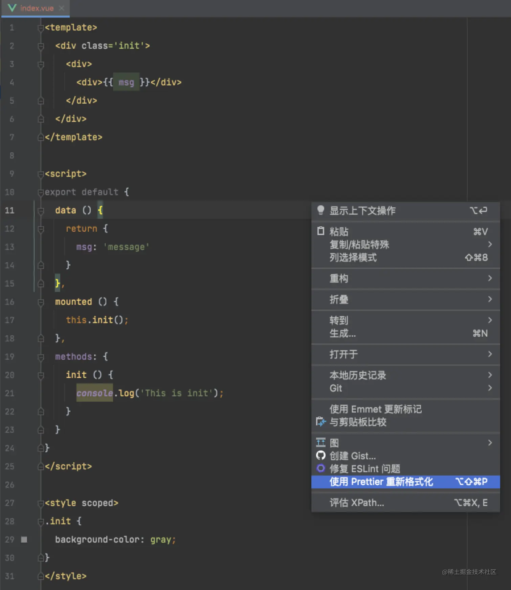Collapse the <template> block on line 1
The image size is (511, 590).
[x=41, y=28]
